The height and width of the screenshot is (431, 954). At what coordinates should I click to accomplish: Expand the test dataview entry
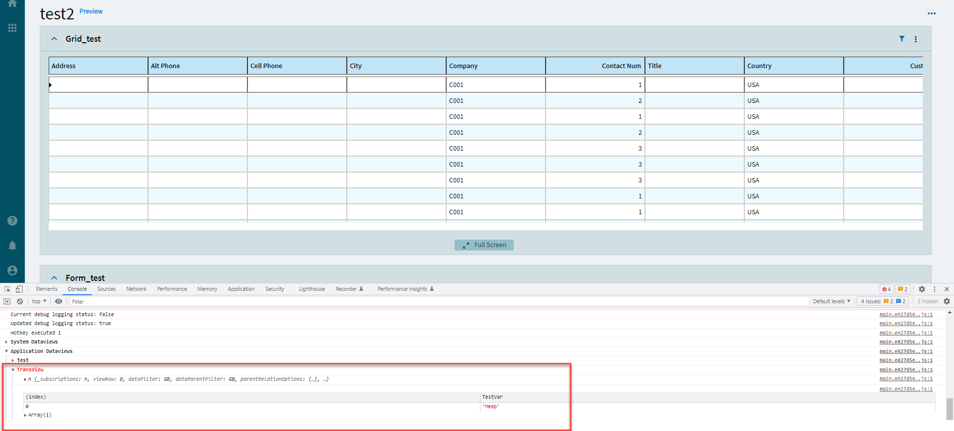[x=13, y=360]
